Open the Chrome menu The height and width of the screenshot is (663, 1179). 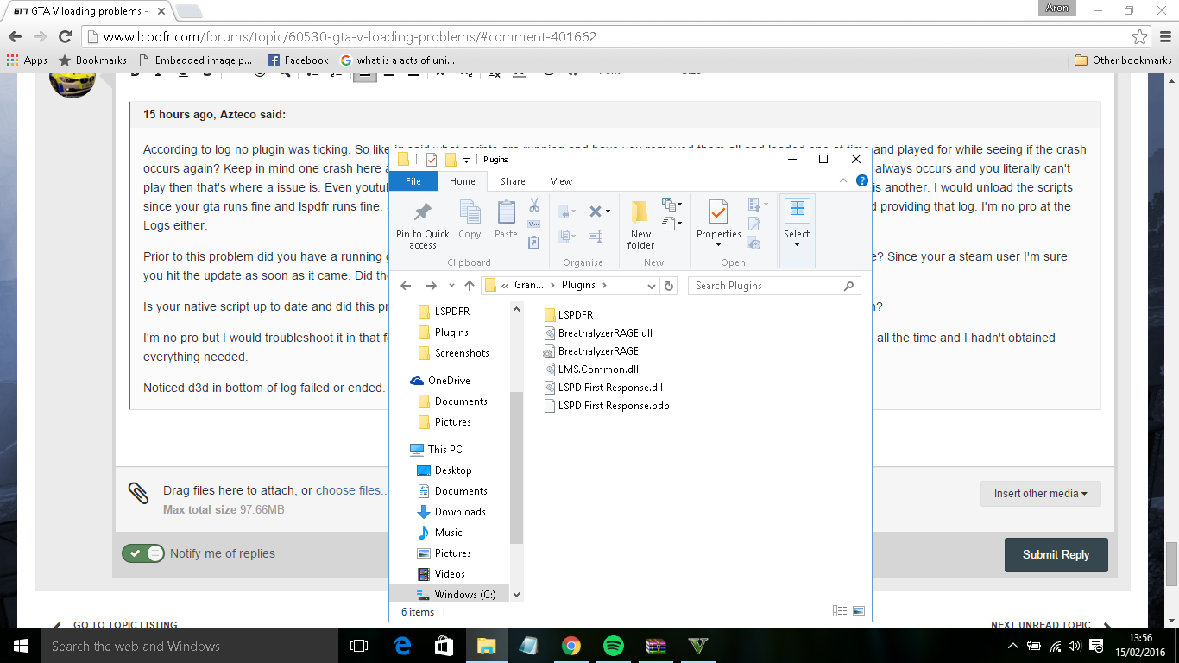[1163, 36]
